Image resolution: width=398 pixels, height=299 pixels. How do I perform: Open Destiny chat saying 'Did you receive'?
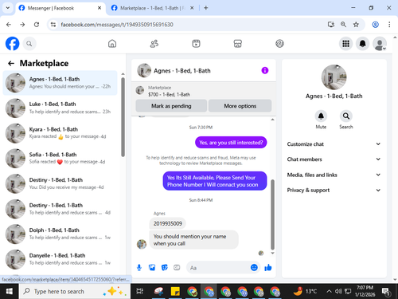pos(60,183)
